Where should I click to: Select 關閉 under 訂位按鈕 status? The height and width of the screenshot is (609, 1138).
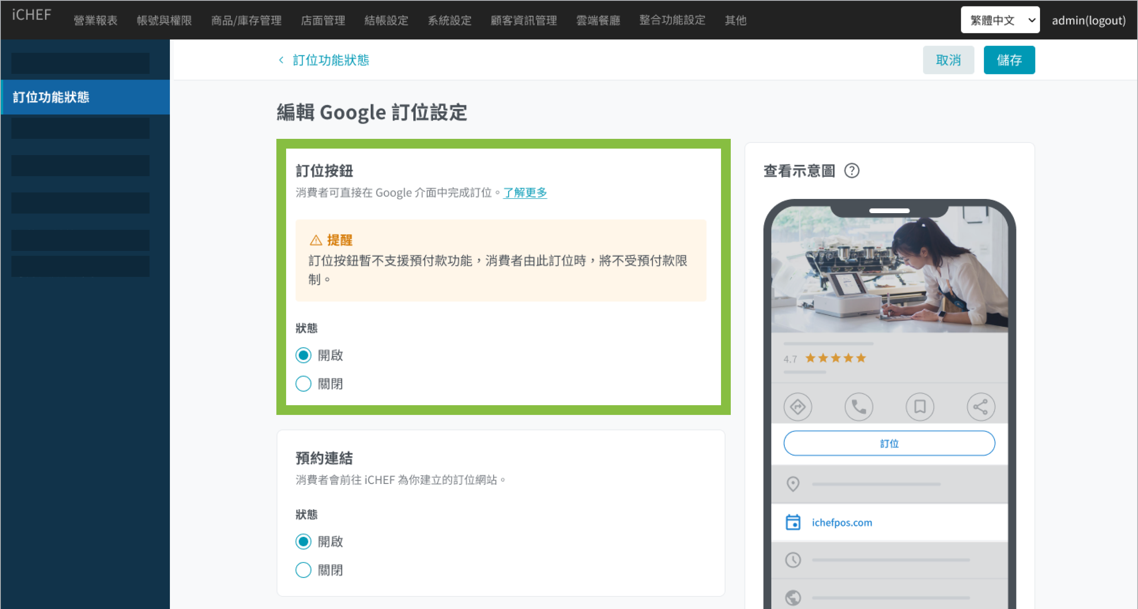click(x=304, y=384)
